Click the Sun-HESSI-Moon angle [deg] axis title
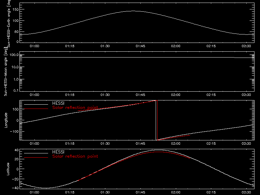This screenshot has width=260, height=195. pyautogui.click(x=6, y=71)
